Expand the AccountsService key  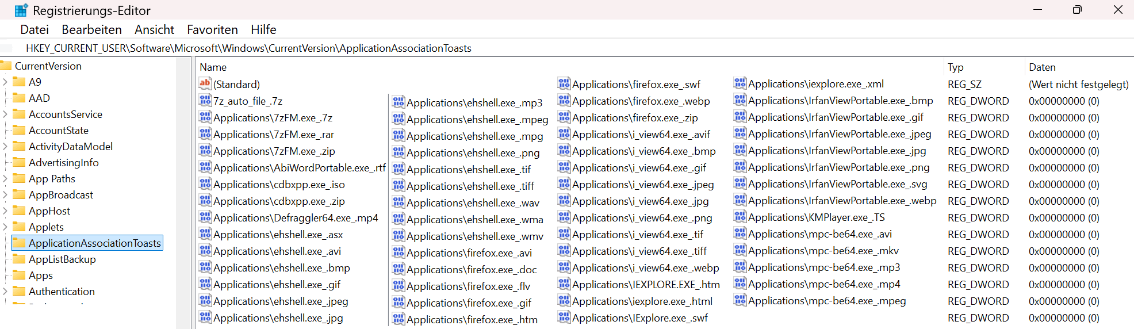click(x=5, y=114)
